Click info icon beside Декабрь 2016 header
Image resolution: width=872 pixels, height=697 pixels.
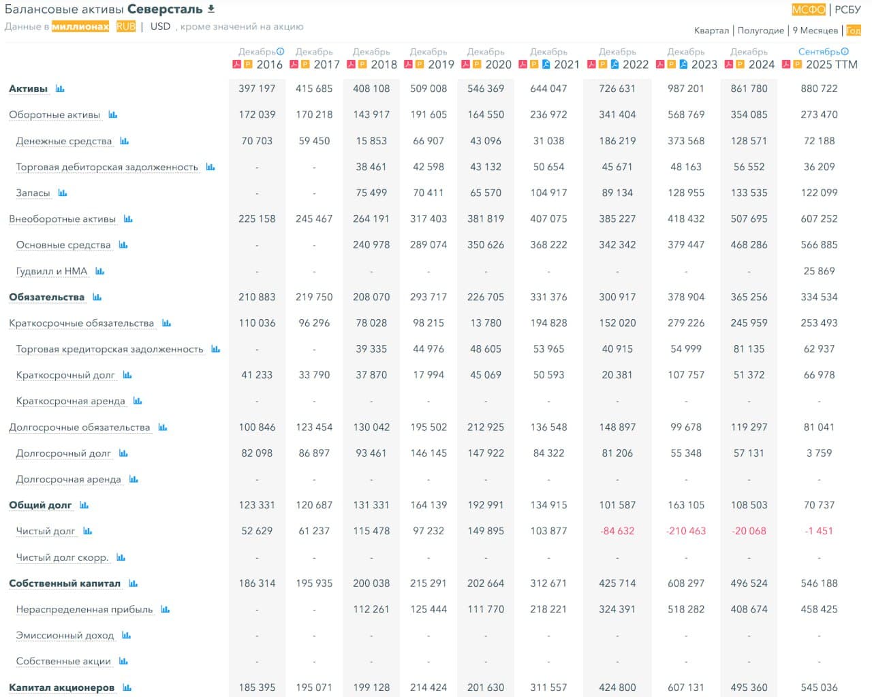tap(280, 52)
